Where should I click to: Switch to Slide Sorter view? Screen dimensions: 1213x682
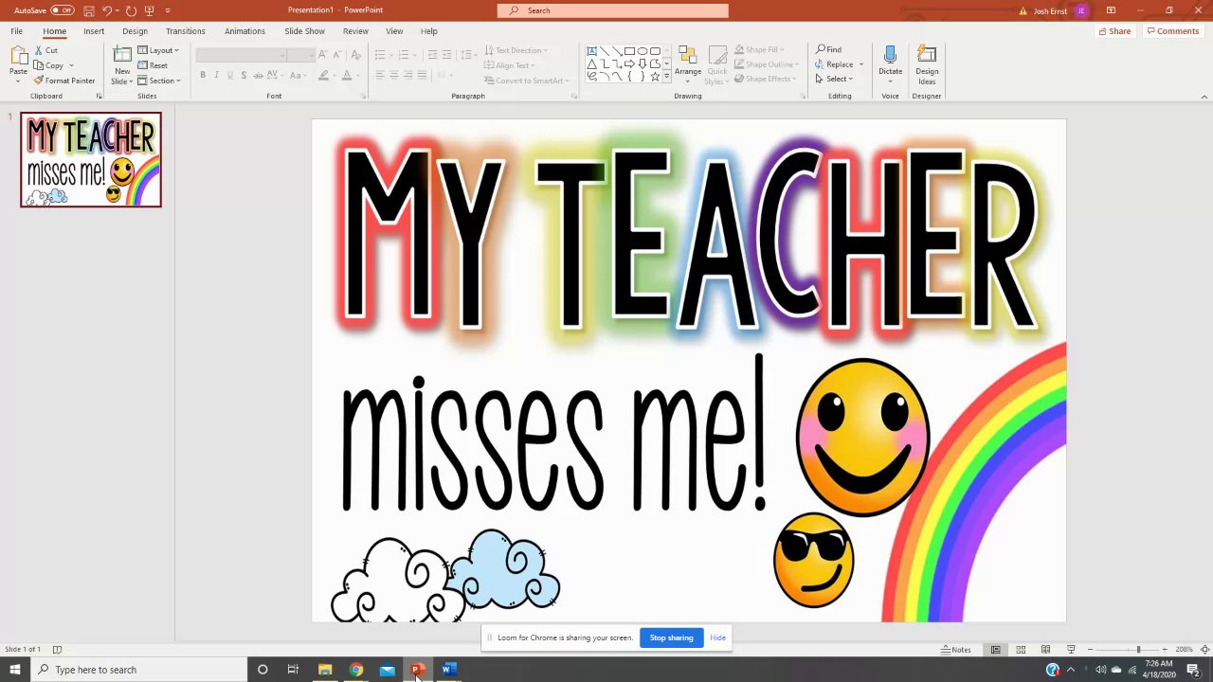click(1021, 650)
